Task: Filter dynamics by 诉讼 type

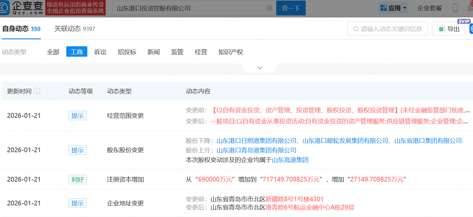Action: coord(100,52)
